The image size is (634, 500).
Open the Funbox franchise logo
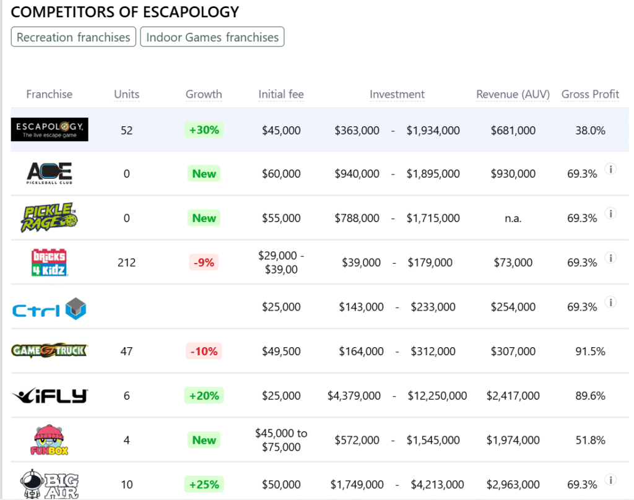pyautogui.click(x=50, y=440)
